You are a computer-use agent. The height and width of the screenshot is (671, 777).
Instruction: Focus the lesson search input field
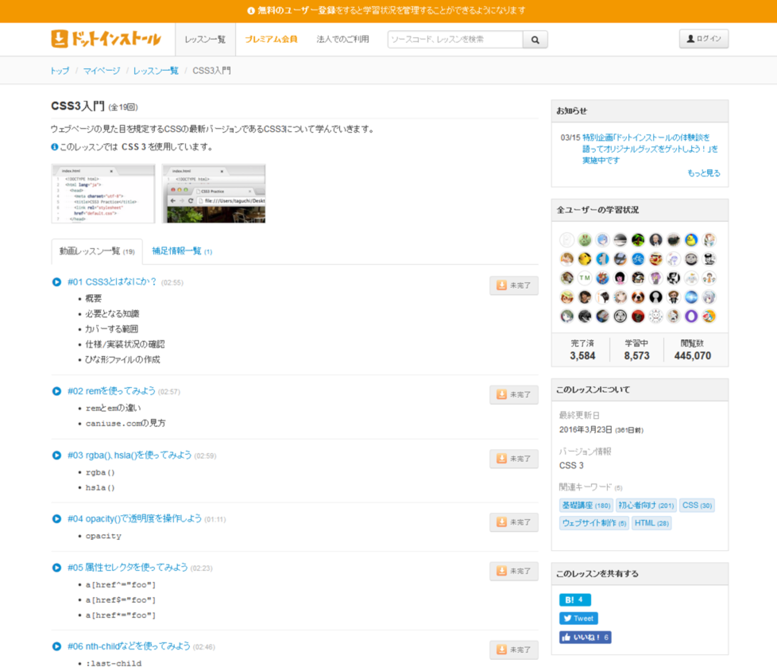[x=455, y=39]
